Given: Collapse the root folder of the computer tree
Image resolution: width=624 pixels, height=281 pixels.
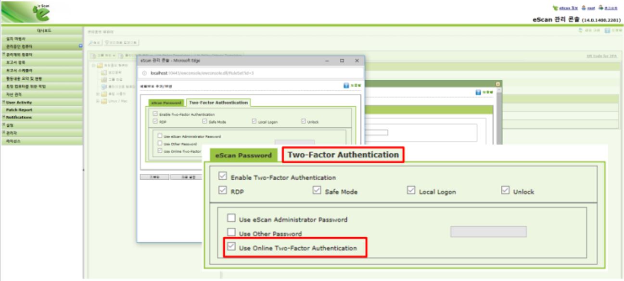Looking at the screenshot, I should (94, 64).
